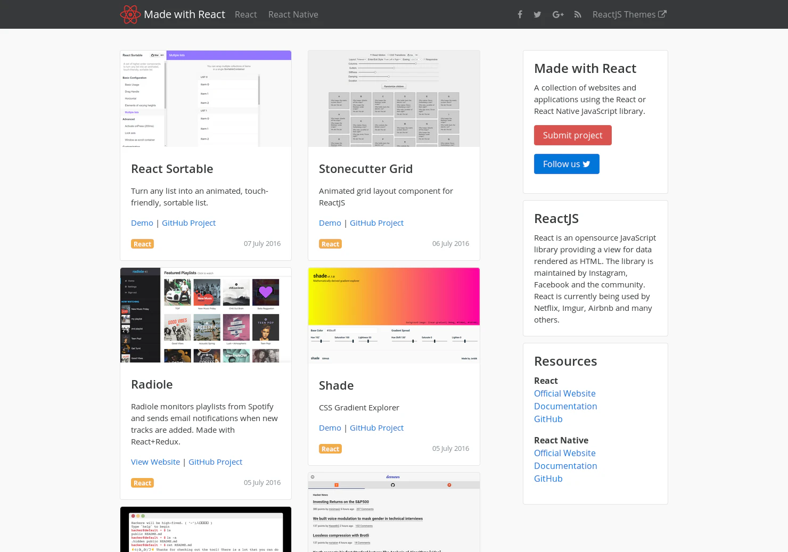Open the GitHub Project for Stonecutter Grid
The height and width of the screenshot is (552, 788).
click(376, 223)
